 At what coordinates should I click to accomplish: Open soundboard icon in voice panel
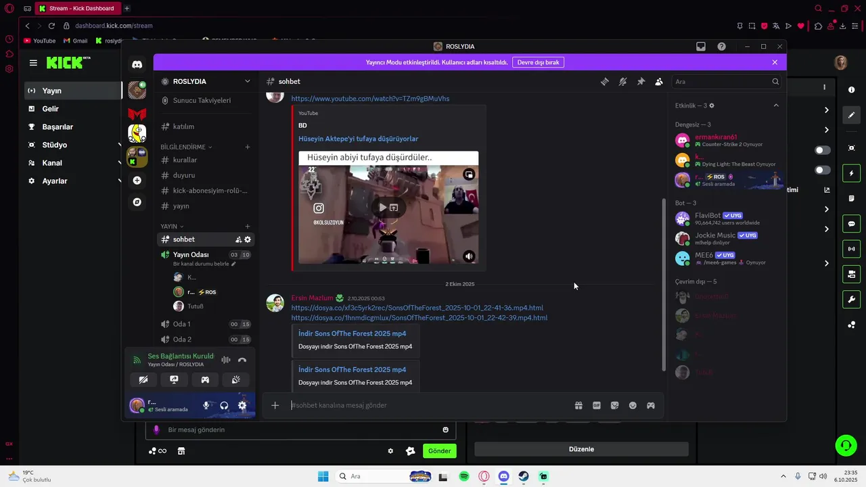pos(236,380)
